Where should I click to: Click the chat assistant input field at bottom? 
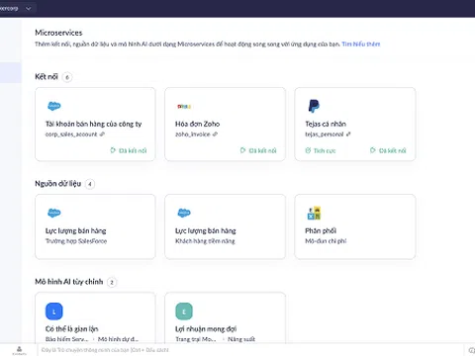(250, 350)
